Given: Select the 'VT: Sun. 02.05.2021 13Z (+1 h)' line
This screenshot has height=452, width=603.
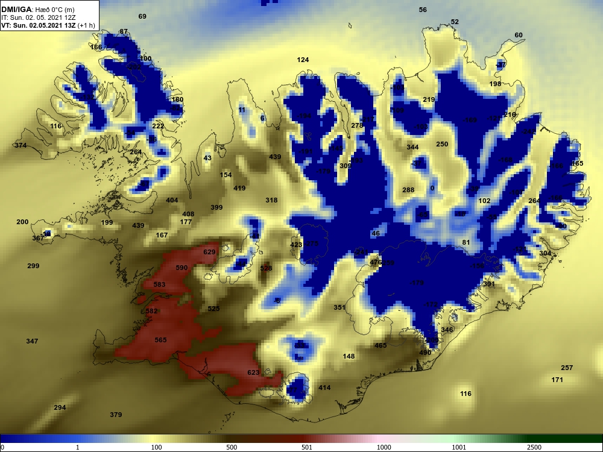Looking at the screenshot, I should tap(48, 25).
